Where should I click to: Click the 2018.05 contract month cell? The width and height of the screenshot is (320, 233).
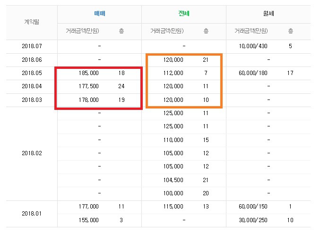tap(32, 73)
